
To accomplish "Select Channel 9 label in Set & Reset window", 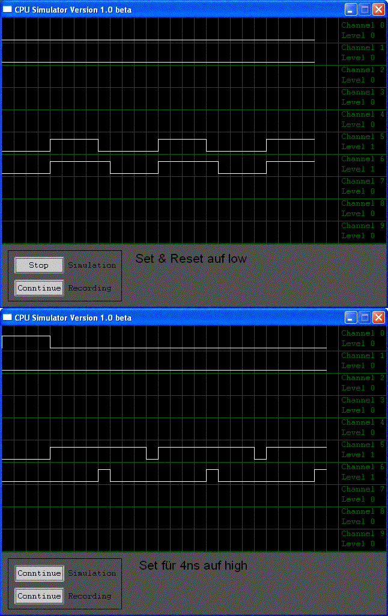I will (x=363, y=226).
